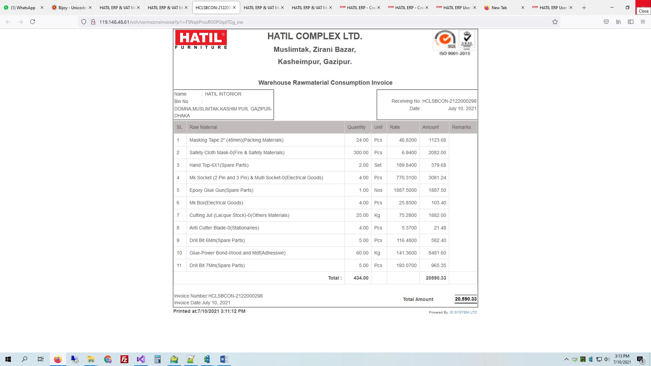This screenshot has width=651, height=366.
Task: Open a new browser tab
Action: point(584,7)
